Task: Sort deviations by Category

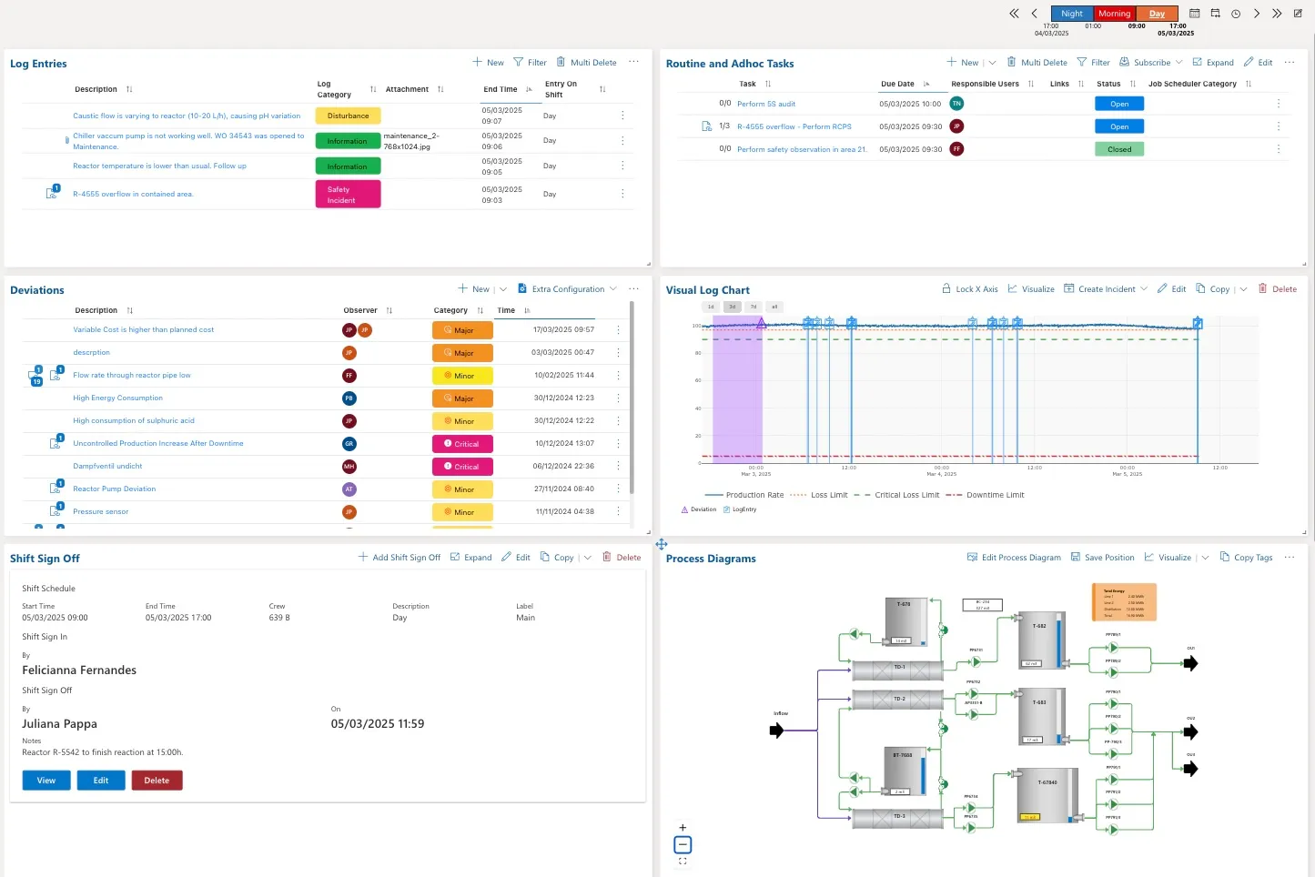Action: pos(480,310)
